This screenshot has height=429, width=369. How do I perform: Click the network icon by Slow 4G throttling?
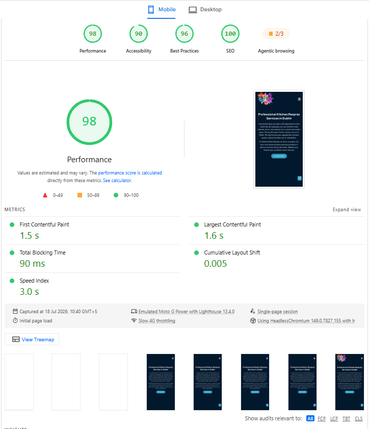(x=134, y=320)
